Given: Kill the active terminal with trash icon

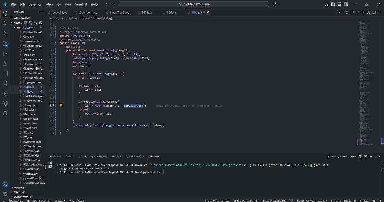Looking at the screenshot, I should (366, 156).
